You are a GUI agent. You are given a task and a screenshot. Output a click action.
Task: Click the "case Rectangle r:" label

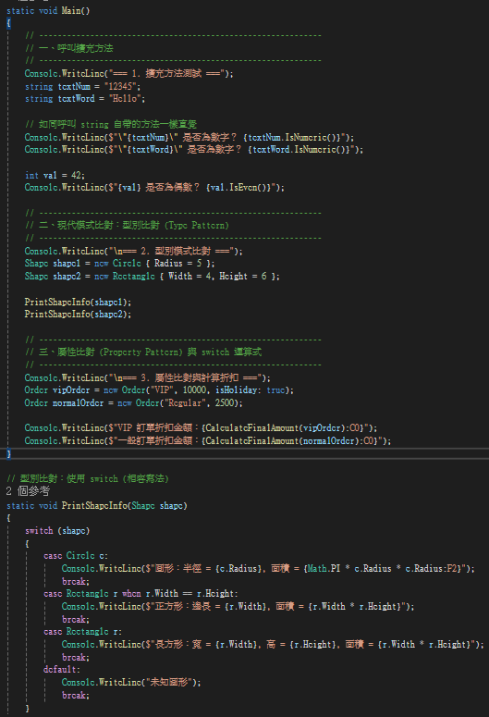[x=82, y=632]
